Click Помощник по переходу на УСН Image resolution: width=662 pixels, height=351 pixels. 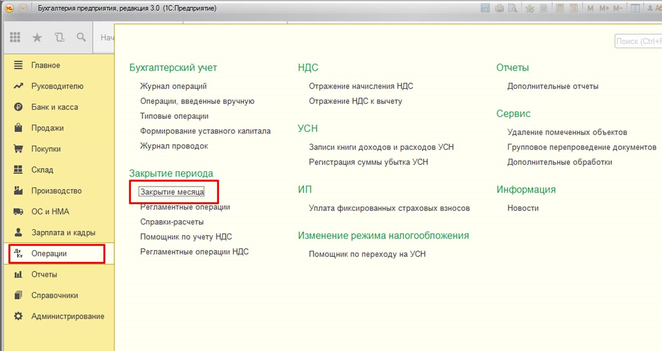tap(367, 254)
